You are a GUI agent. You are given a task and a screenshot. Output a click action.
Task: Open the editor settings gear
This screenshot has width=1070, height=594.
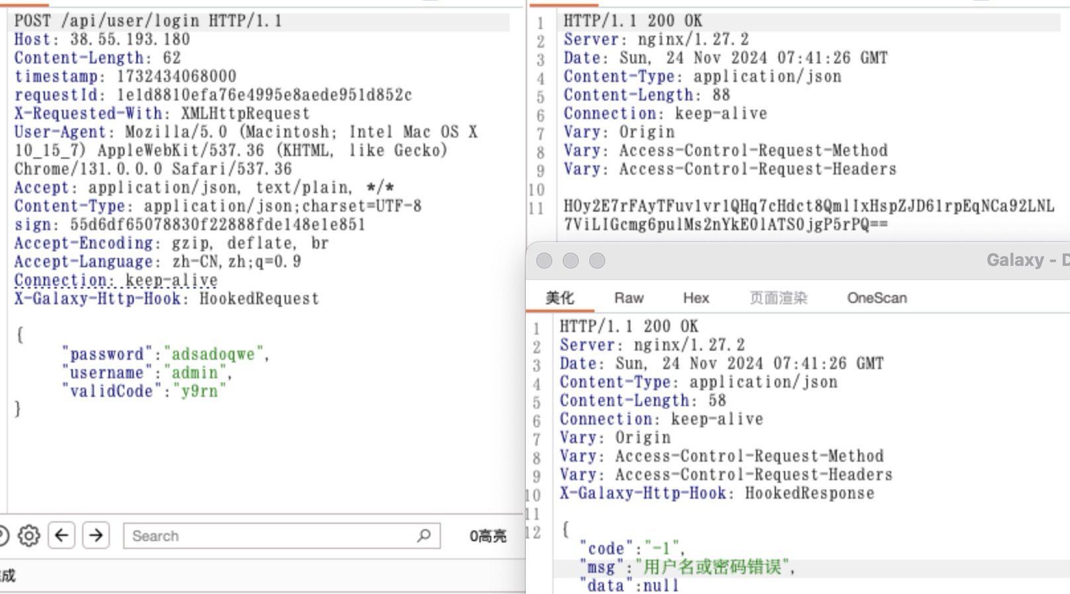[28, 535]
